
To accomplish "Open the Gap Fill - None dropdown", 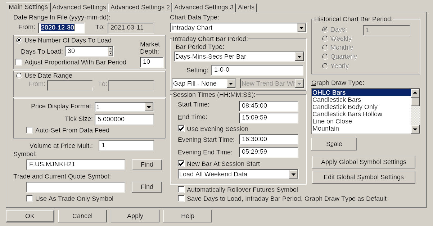I will tap(231, 83).
